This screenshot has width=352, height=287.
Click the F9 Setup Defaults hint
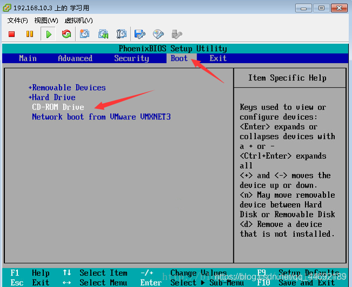point(298,273)
